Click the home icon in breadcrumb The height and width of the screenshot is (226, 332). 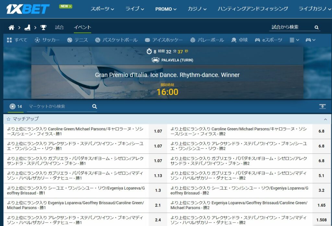(x=11, y=28)
